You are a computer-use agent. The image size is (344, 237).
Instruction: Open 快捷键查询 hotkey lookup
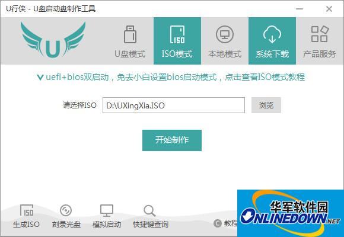point(150,216)
